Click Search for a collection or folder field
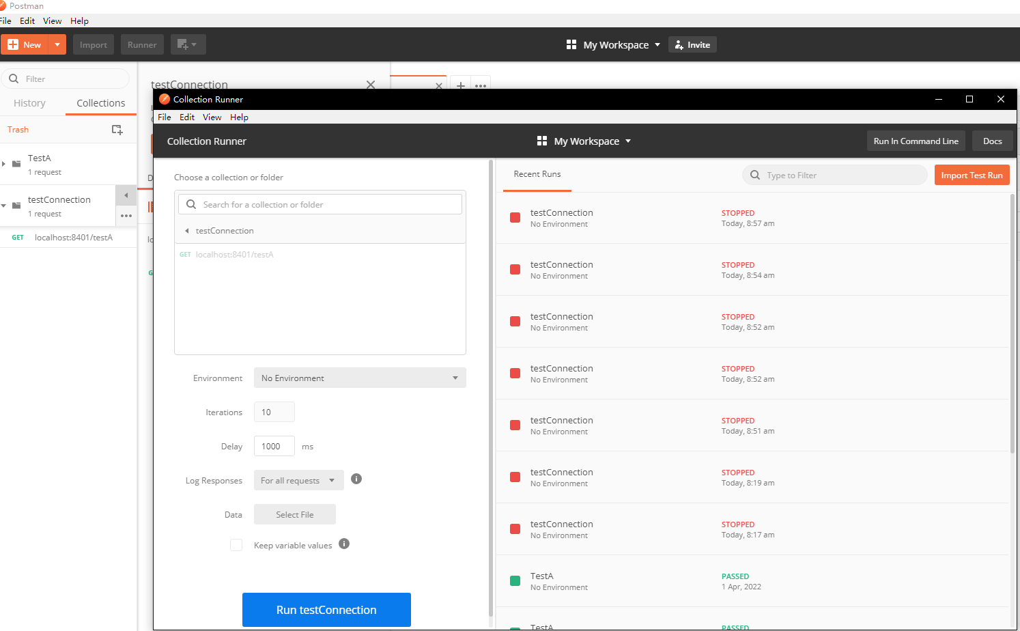1020x631 pixels. (320, 204)
